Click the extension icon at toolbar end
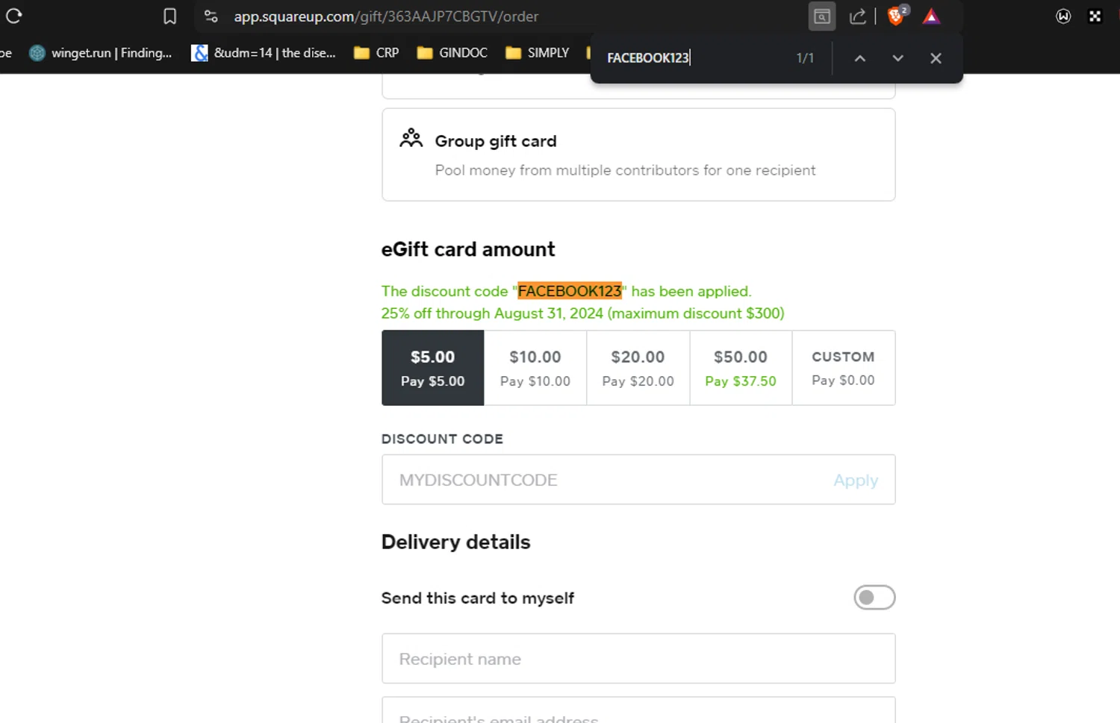This screenshot has width=1120, height=723. point(1095,16)
